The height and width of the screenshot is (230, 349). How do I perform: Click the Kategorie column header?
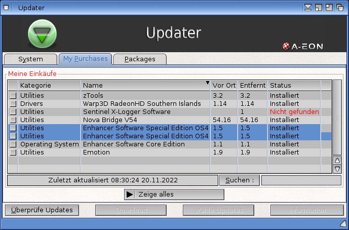pyautogui.click(x=49, y=86)
